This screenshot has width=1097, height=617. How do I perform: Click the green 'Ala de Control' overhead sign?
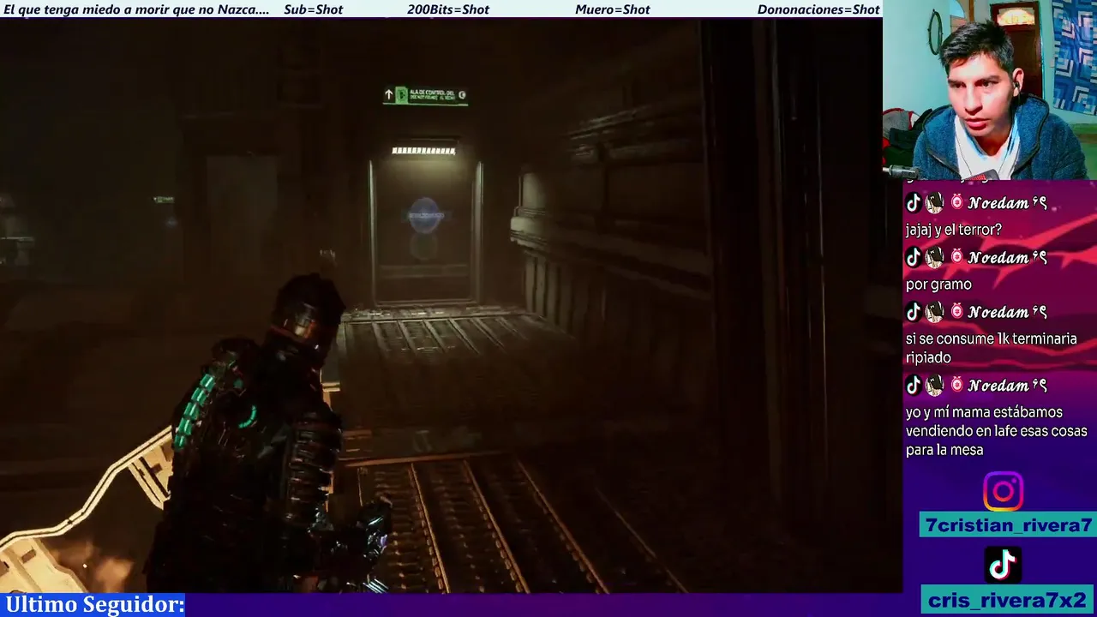click(x=425, y=95)
